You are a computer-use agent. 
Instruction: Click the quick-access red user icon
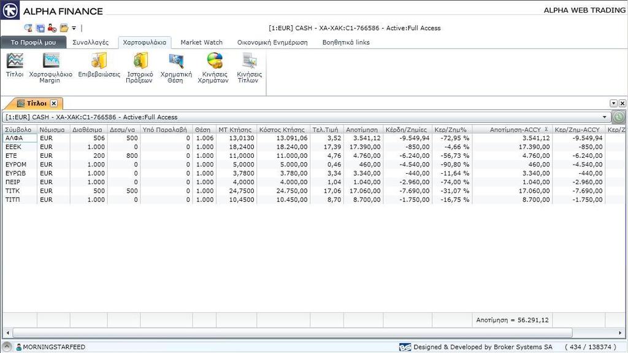[52, 28]
